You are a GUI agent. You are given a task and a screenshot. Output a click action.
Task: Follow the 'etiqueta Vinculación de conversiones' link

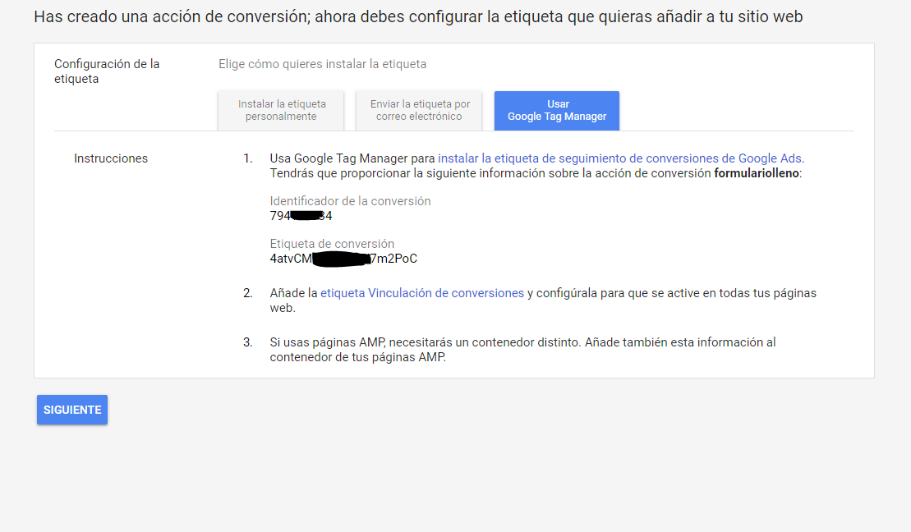click(x=422, y=293)
